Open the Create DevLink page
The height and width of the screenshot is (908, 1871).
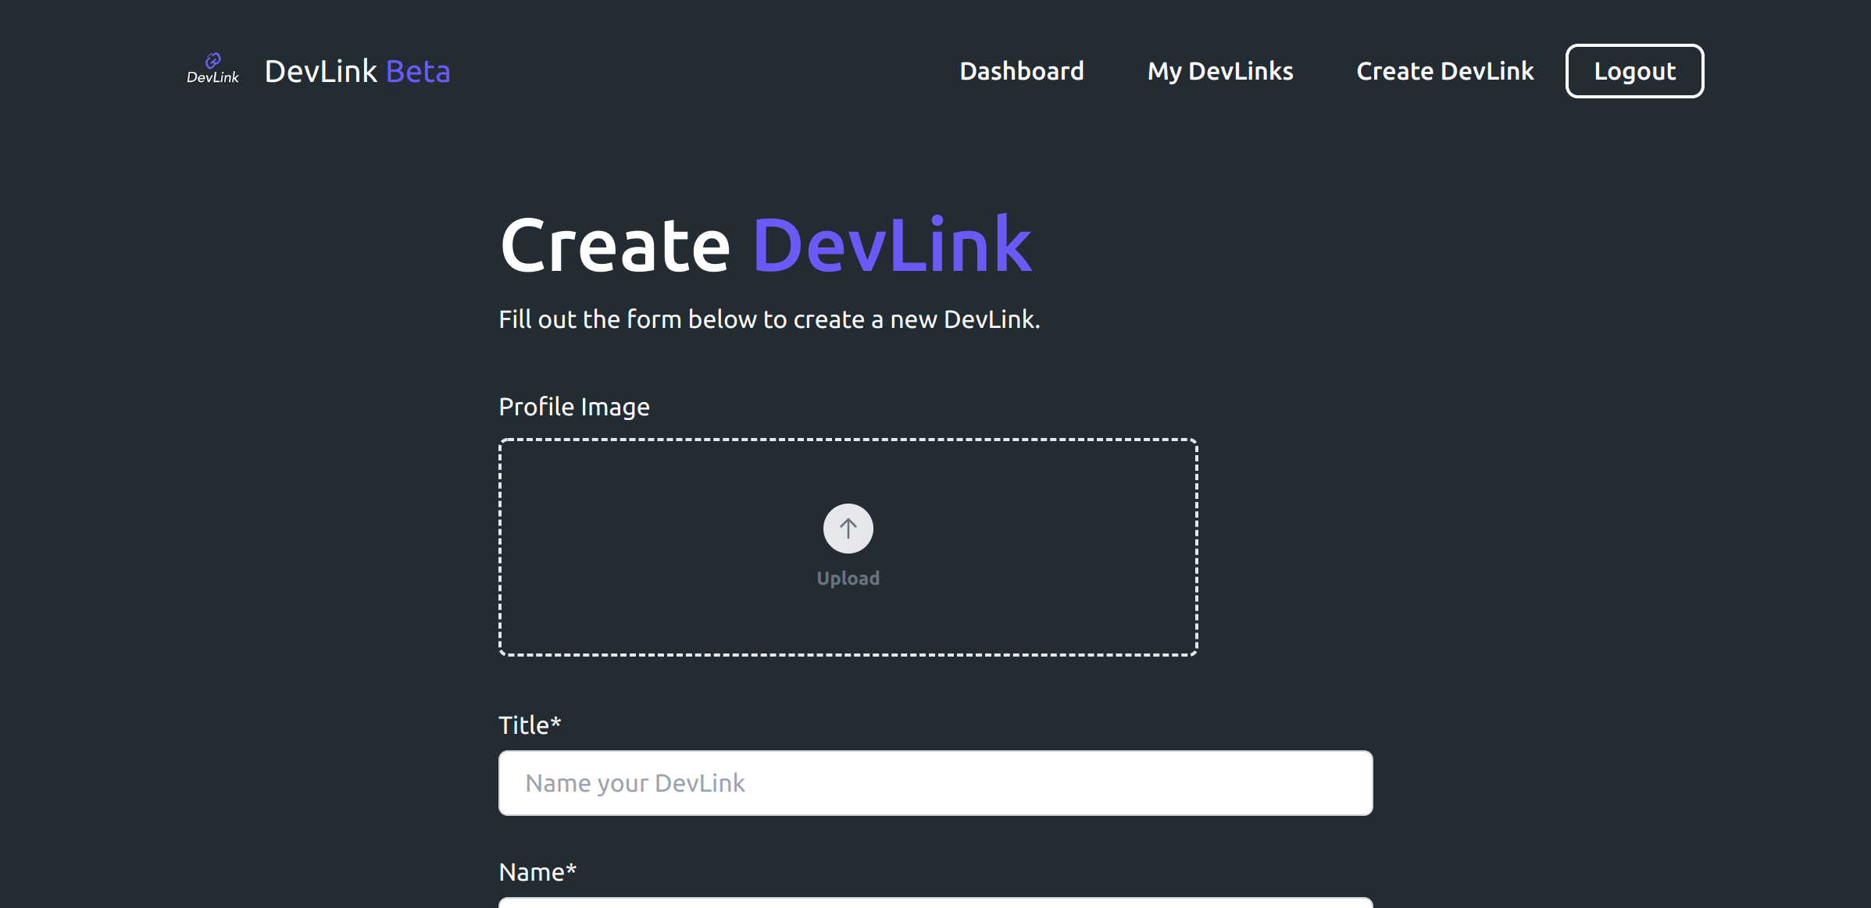pos(1444,71)
